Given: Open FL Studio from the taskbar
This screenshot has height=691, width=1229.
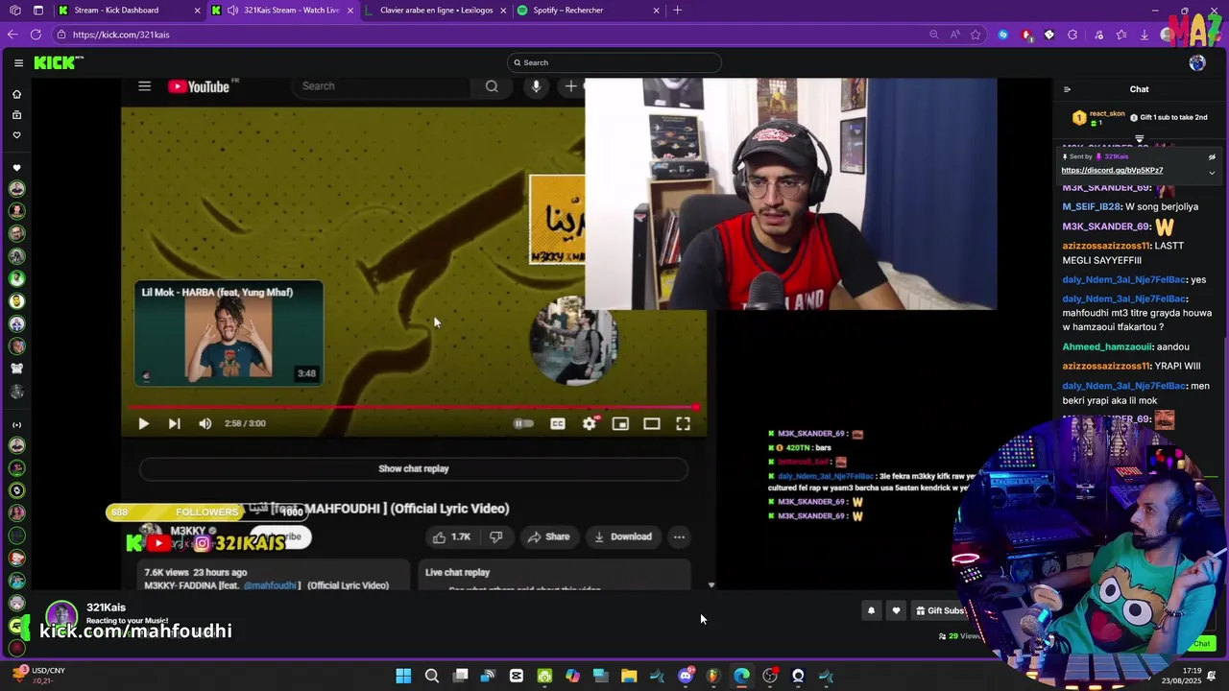Looking at the screenshot, I should click(x=713, y=677).
